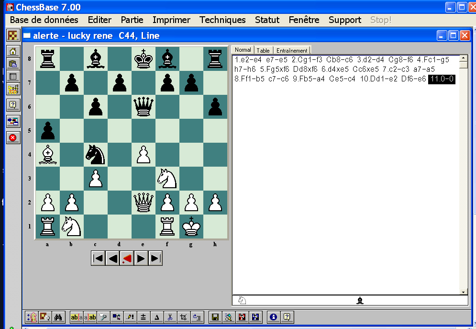Switch to the Normal notation tab
The image size is (476, 329).
(243, 50)
